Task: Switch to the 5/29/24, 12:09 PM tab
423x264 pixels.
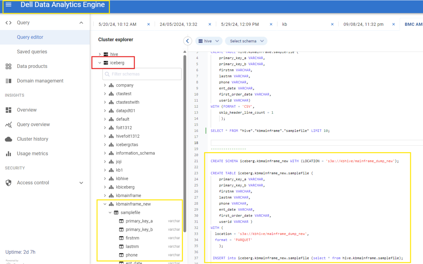Action: 240,24
